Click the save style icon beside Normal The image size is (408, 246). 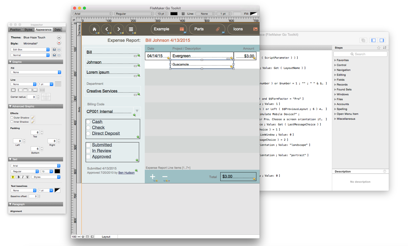pyautogui.click(x=54, y=55)
